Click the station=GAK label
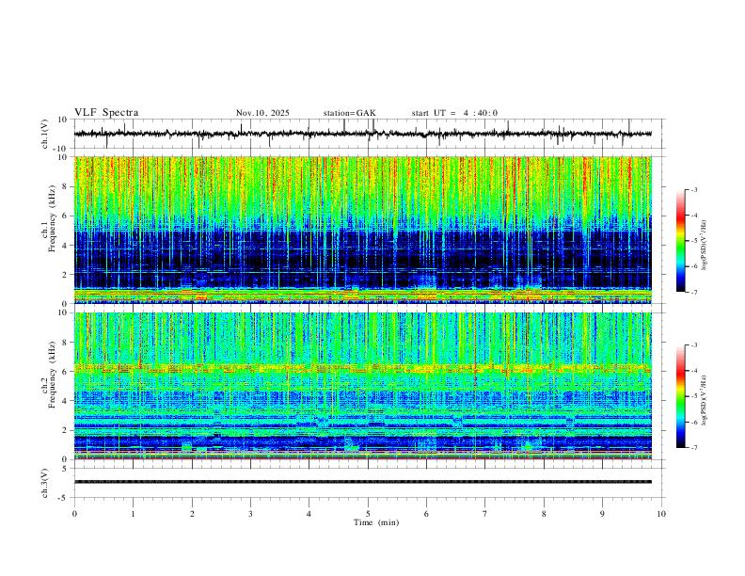The height and width of the screenshot is (576, 745). [350, 113]
